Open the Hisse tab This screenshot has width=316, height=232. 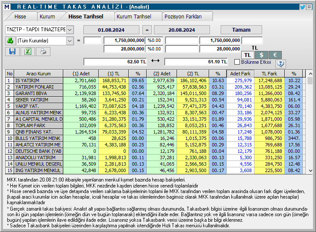point(20,17)
